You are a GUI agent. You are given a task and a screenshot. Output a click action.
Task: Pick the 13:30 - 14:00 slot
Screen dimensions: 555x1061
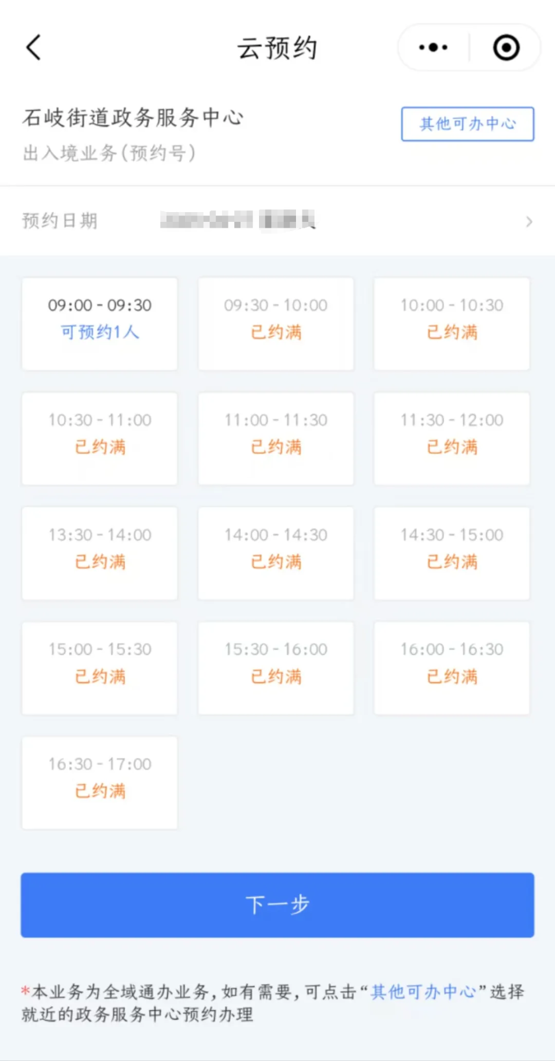point(99,553)
